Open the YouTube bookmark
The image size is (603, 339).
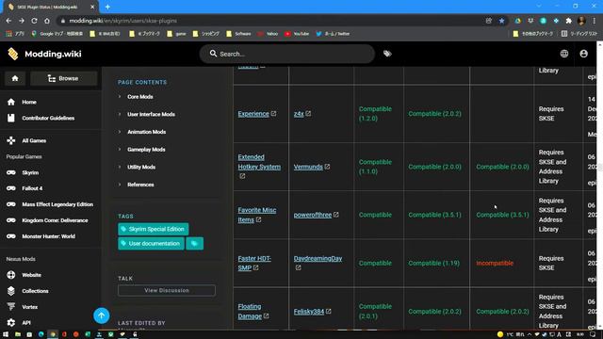coord(297,34)
